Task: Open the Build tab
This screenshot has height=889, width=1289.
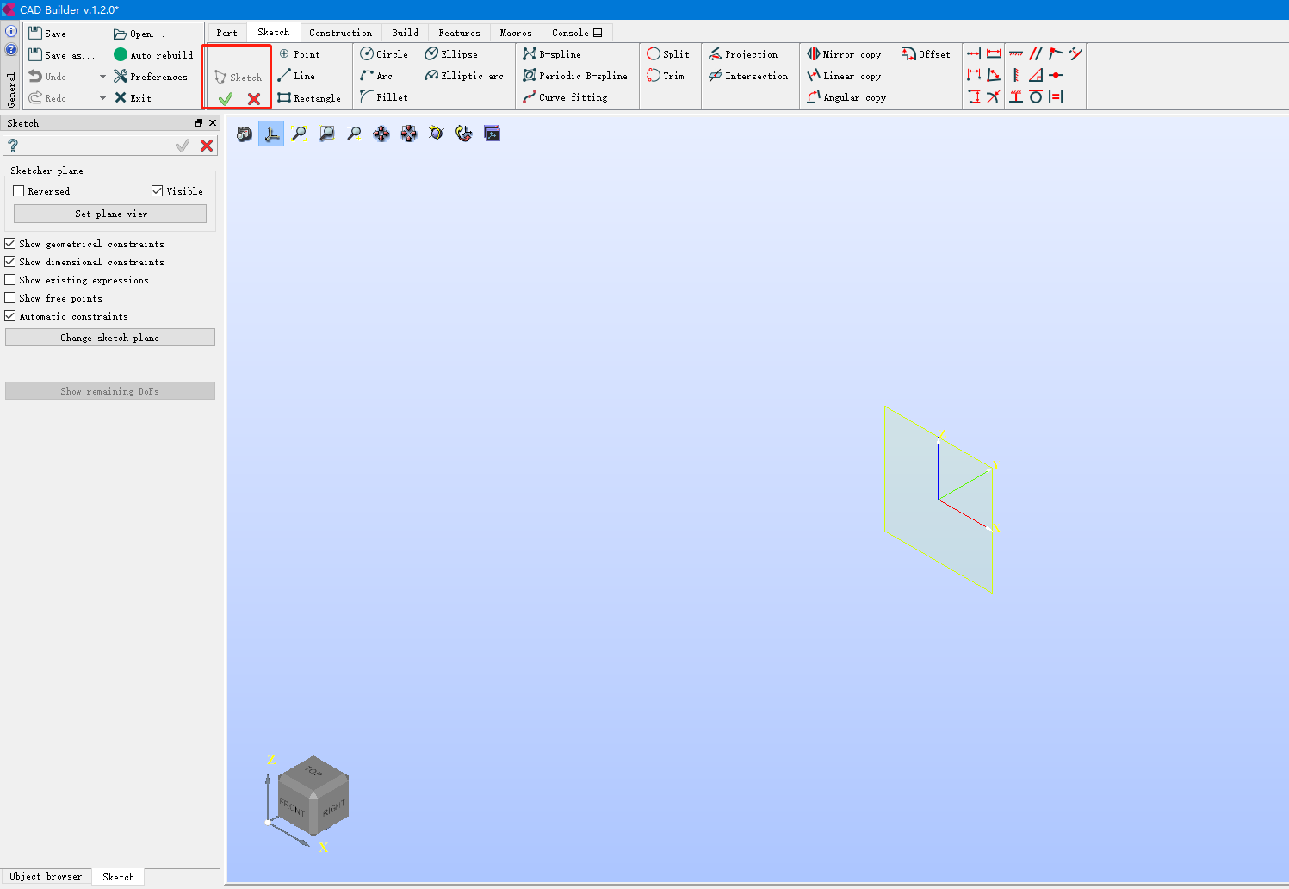Action: click(x=406, y=33)
